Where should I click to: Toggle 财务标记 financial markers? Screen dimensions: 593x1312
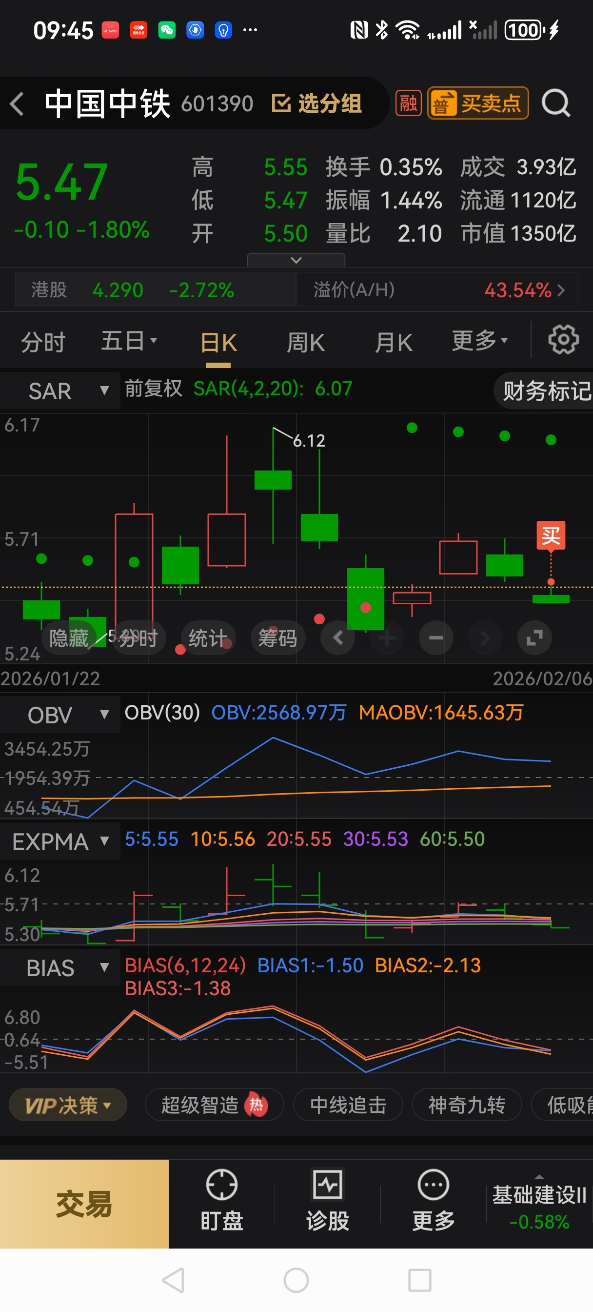coord(545,390)
